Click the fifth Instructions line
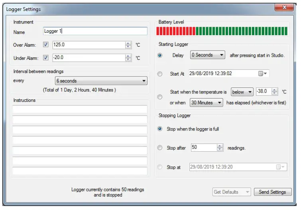This screenshot has height=210, width=301. 80,151
